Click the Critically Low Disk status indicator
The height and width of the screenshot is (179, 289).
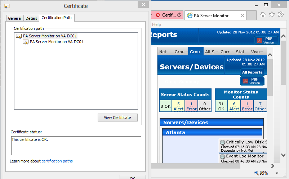(x=222, y=142)
